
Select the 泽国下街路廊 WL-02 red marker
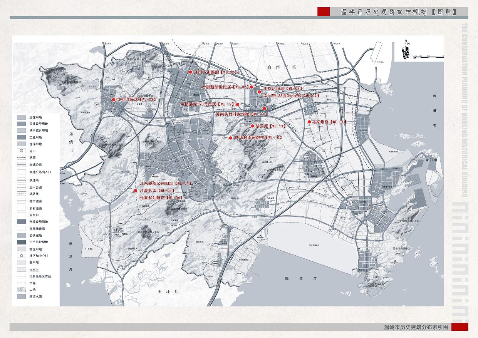coord(190,72)
